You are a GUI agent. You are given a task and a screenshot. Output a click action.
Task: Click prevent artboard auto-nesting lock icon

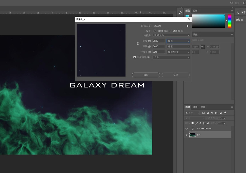(204, 123)
